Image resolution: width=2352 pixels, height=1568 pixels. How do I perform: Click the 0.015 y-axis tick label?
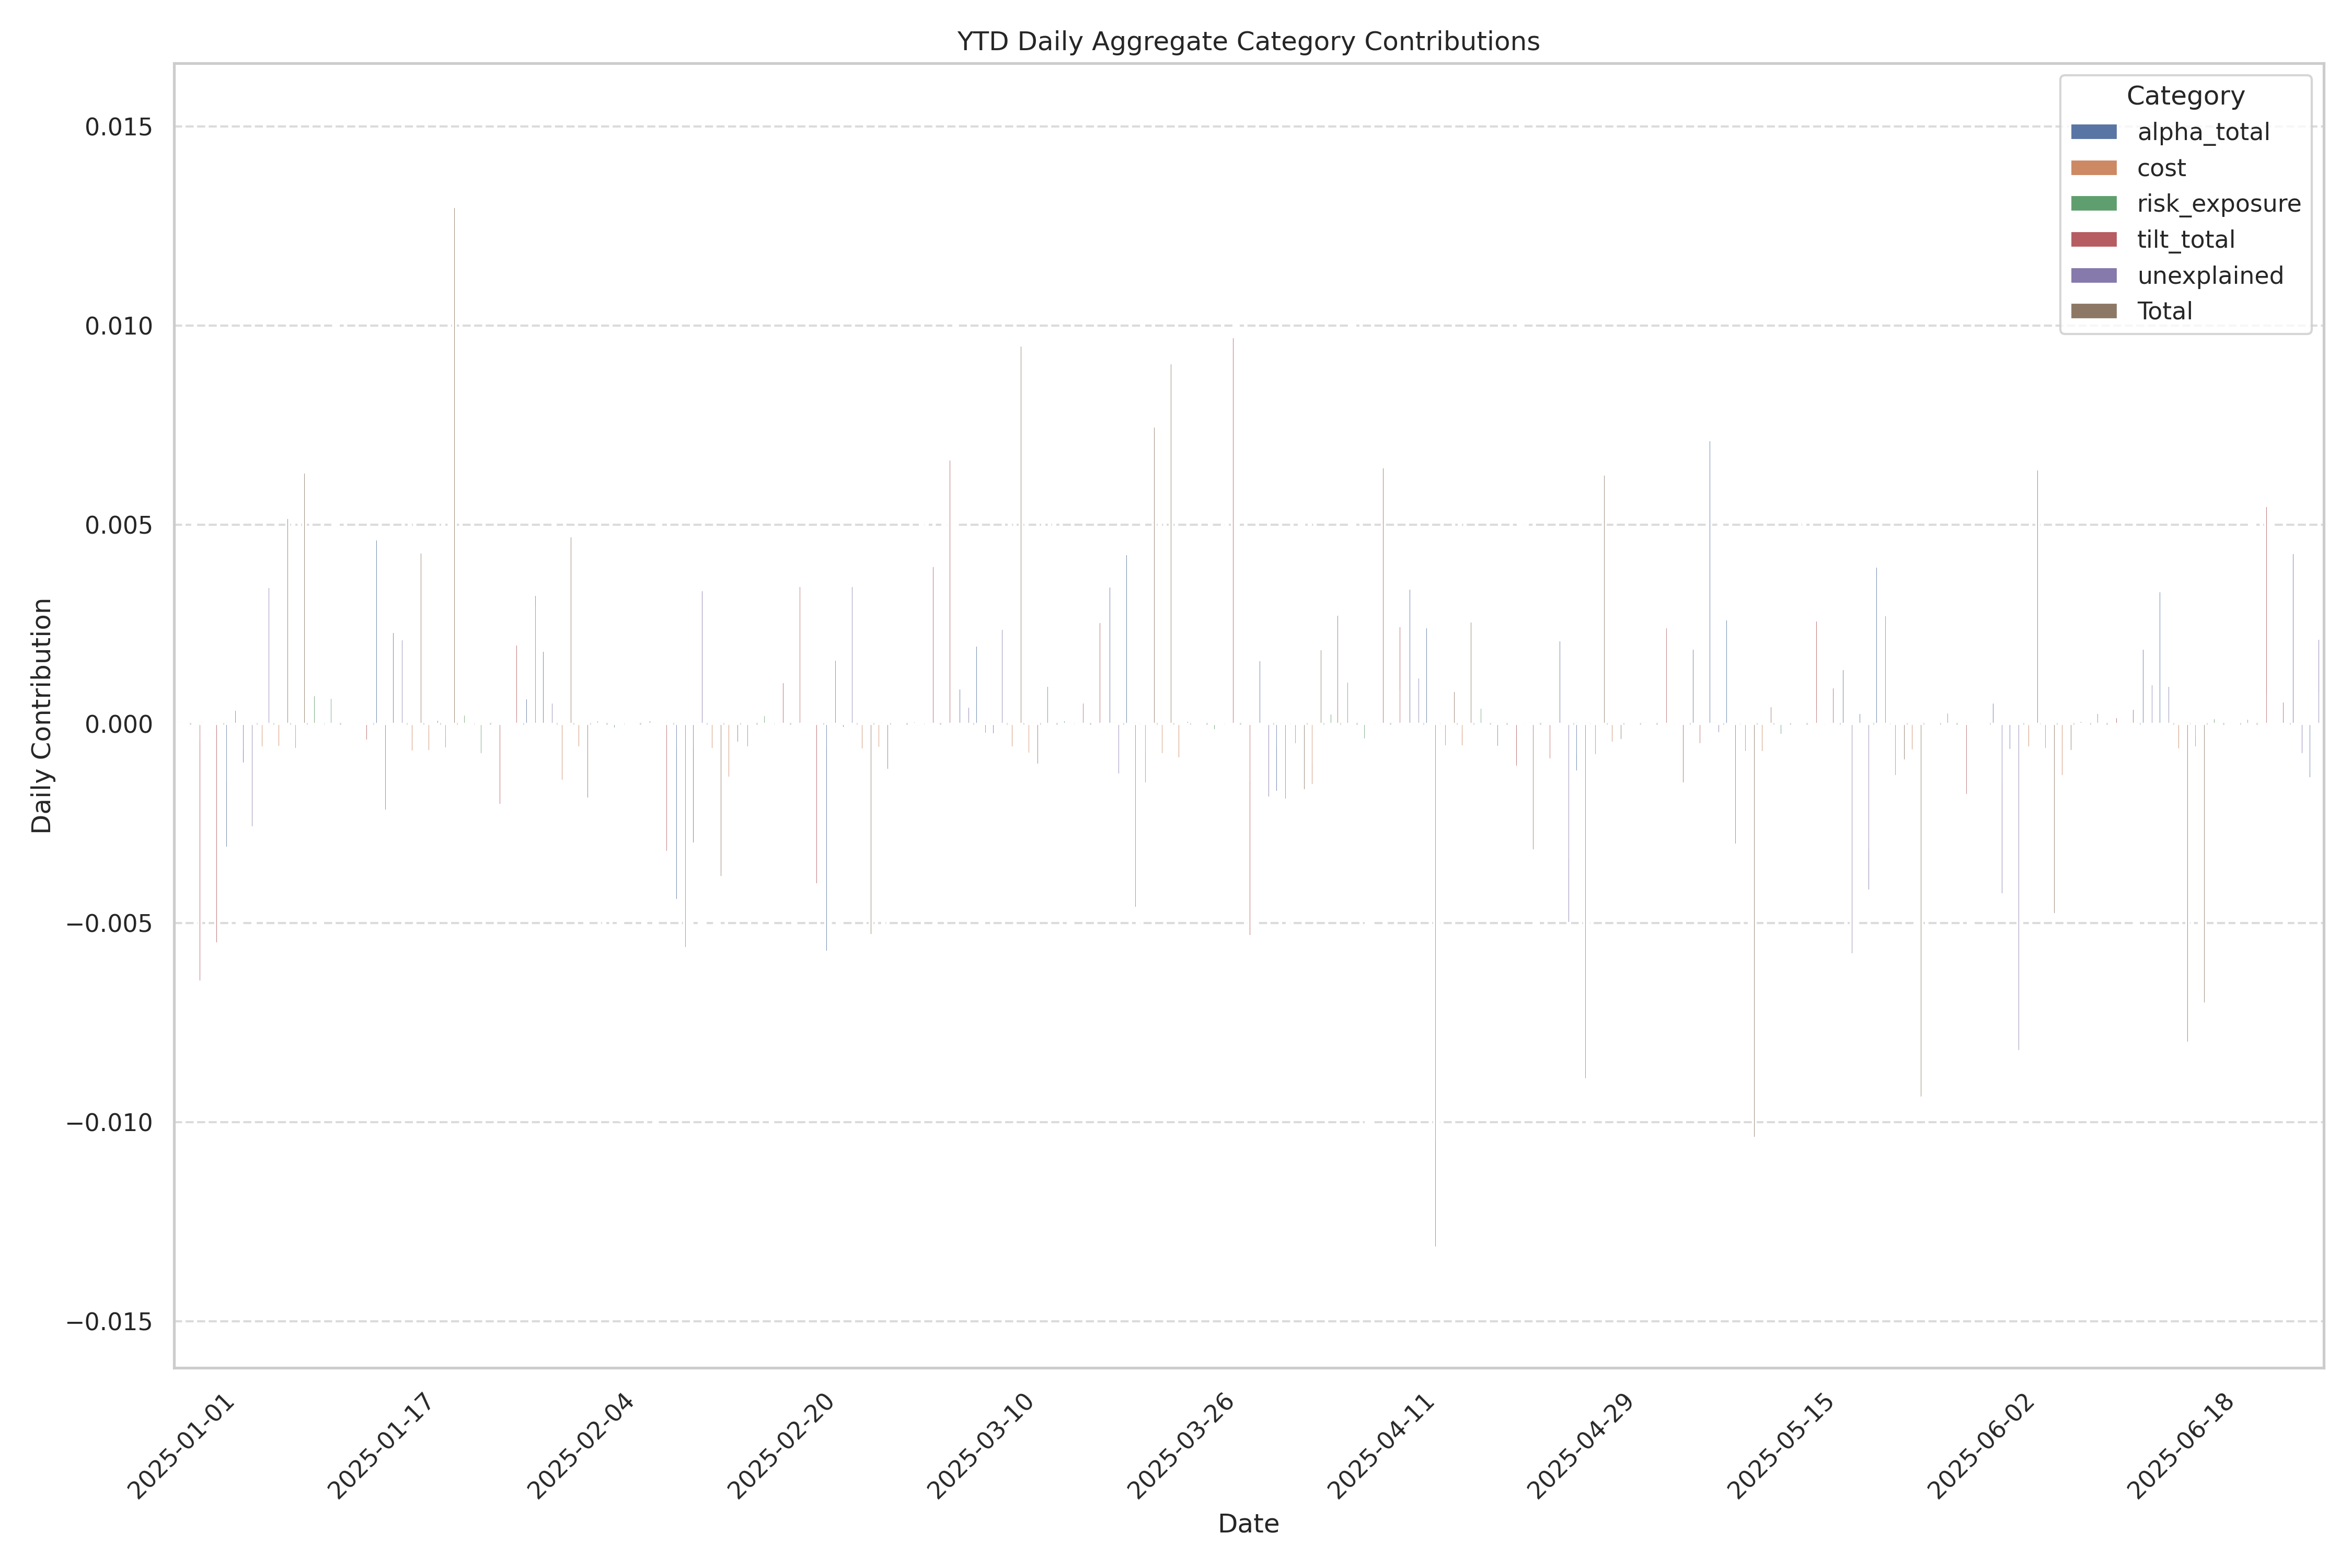118,127
